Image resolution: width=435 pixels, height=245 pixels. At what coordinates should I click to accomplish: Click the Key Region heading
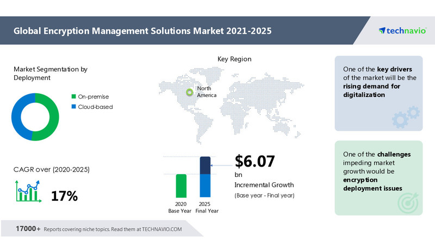(234, 59)
